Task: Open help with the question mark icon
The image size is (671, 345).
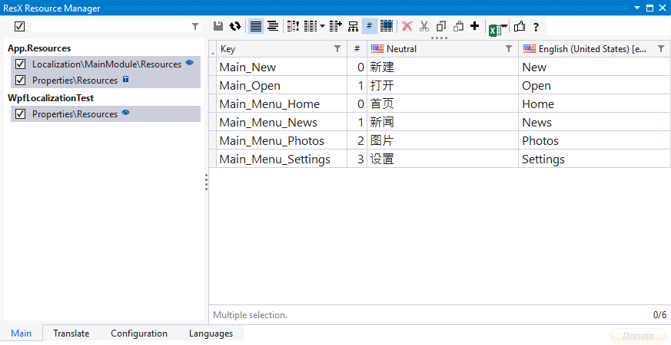Action: 536,28
